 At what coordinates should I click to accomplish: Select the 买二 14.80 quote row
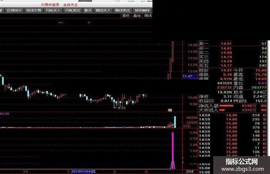click(x=233, y=53)
